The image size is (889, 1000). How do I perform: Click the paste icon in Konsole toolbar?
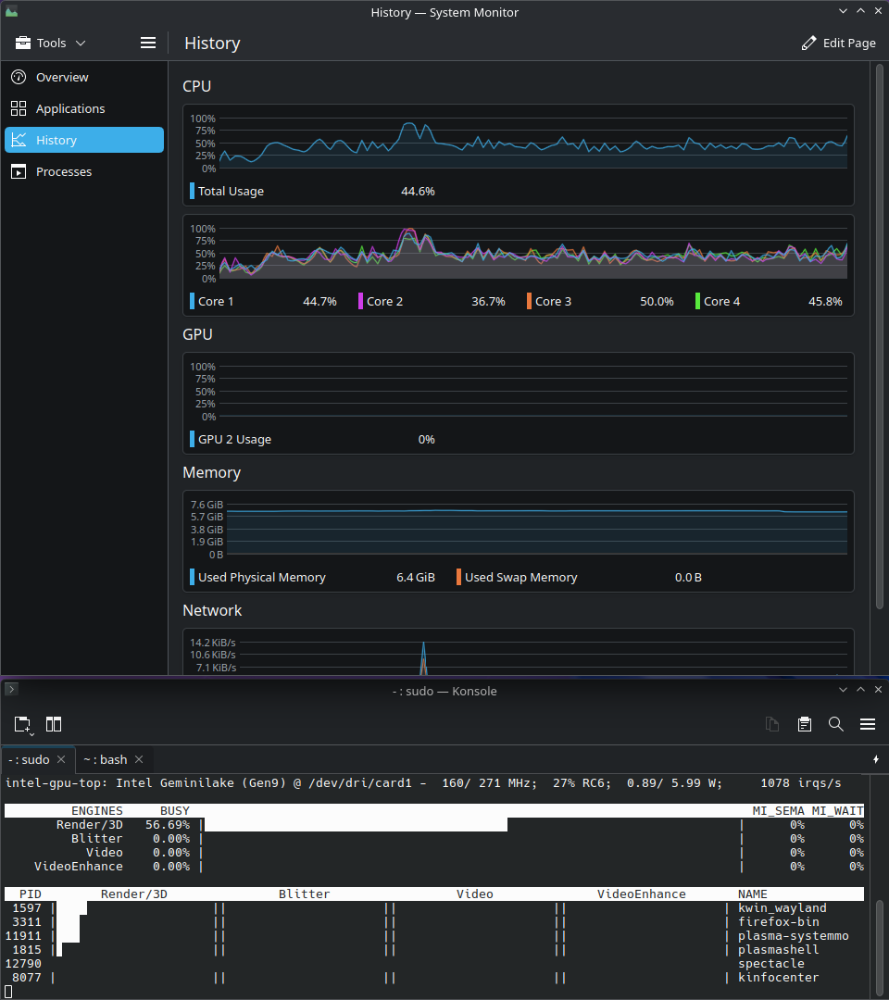coord(805,725)
